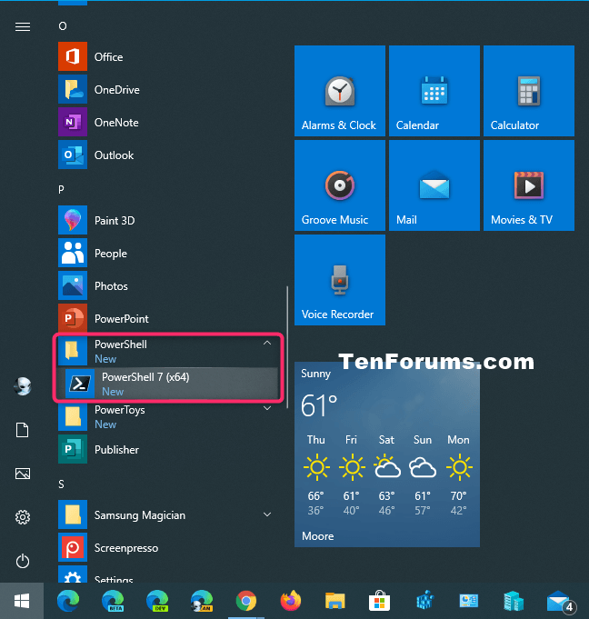
Task: Open Documents from Start sidebar
Action: pos(23,430)
